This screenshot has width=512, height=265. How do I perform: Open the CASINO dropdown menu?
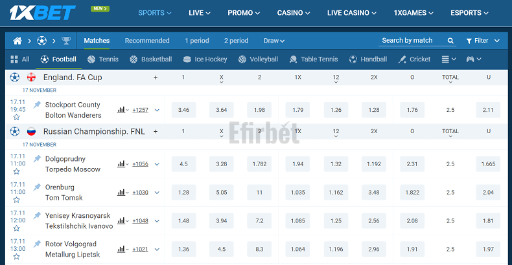pyautogui.click(x=293, y=13)
